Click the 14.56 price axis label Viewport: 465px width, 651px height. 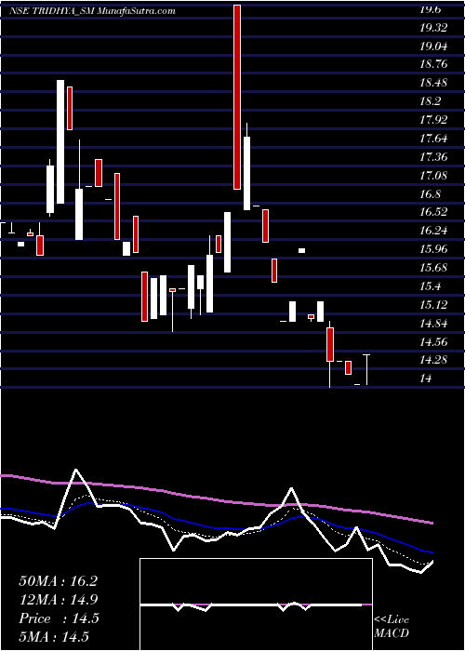(x=433, y=342)
